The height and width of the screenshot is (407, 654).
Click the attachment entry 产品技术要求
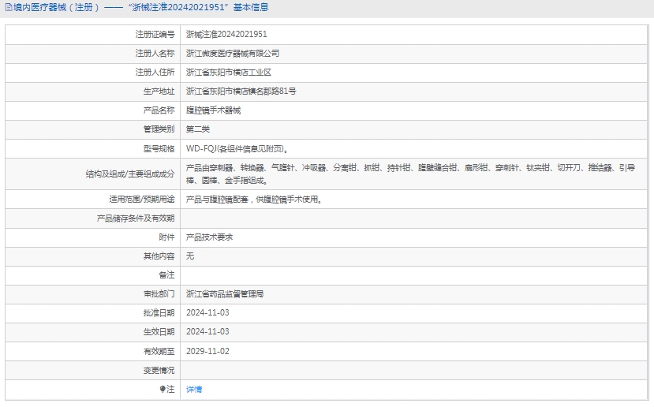[x=209, y=237]
